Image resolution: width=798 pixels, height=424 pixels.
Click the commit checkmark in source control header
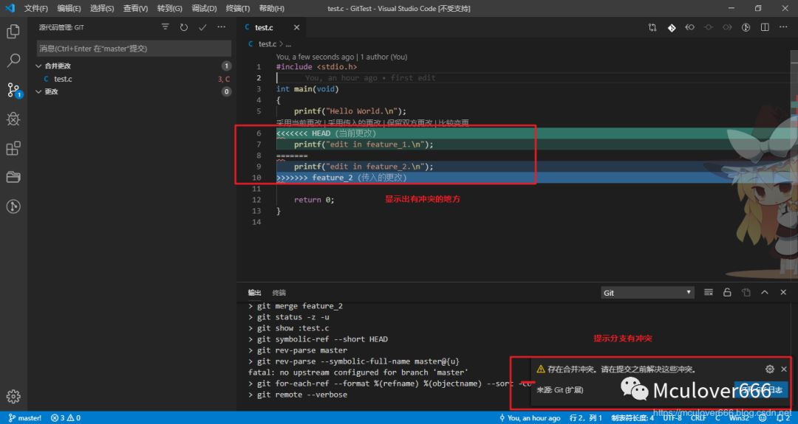click(202, 27)
